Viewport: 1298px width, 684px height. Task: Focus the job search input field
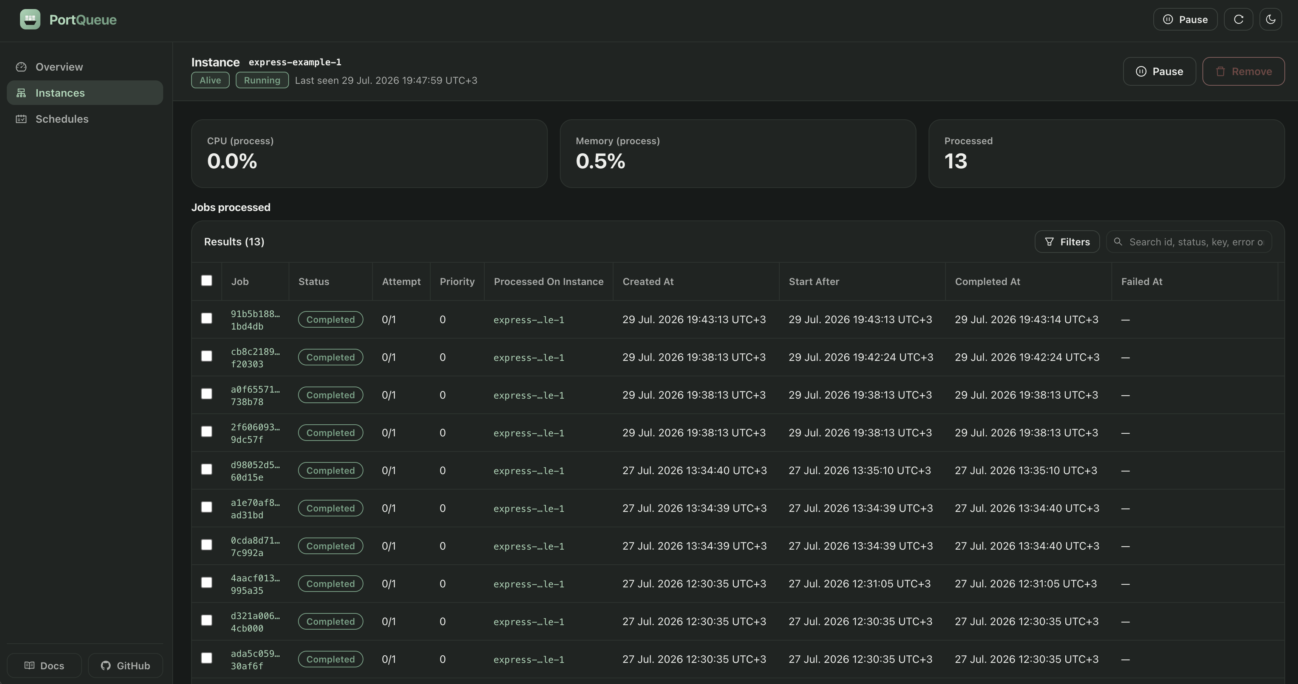(1189, 242)
